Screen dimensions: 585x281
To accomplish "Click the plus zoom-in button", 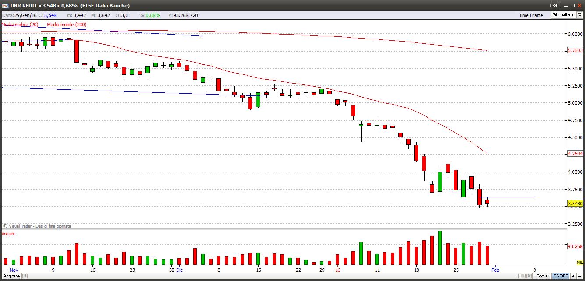I will coord(573,276).
